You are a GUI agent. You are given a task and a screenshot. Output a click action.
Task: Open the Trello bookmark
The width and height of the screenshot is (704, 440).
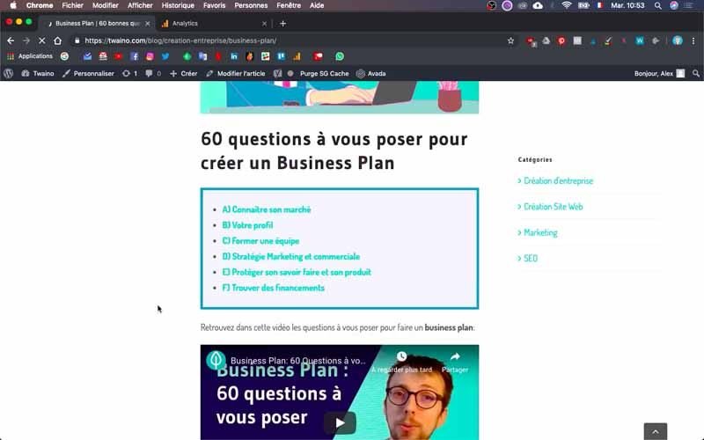281,56
